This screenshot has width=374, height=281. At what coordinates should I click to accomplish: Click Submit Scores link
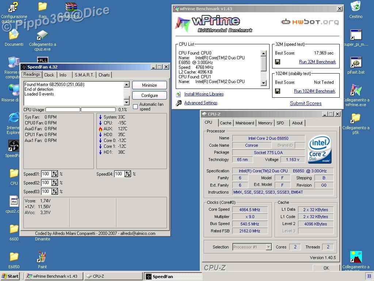tap(306, 104)
